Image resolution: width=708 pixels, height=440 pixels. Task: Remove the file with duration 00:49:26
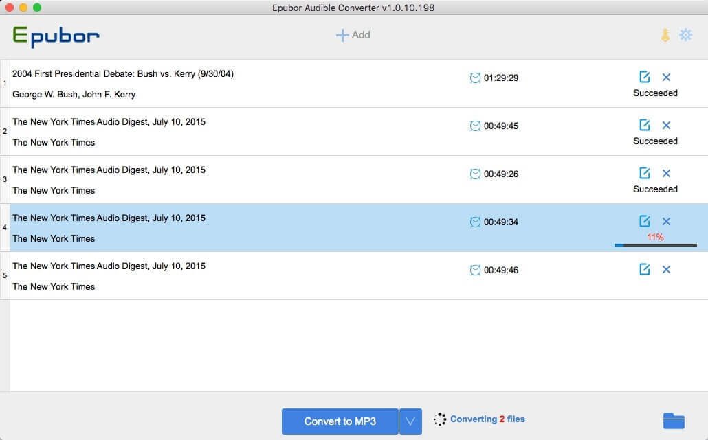click(x=666, y=173)
